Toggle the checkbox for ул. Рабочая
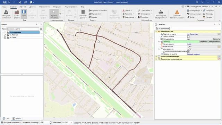 point(5,35)
